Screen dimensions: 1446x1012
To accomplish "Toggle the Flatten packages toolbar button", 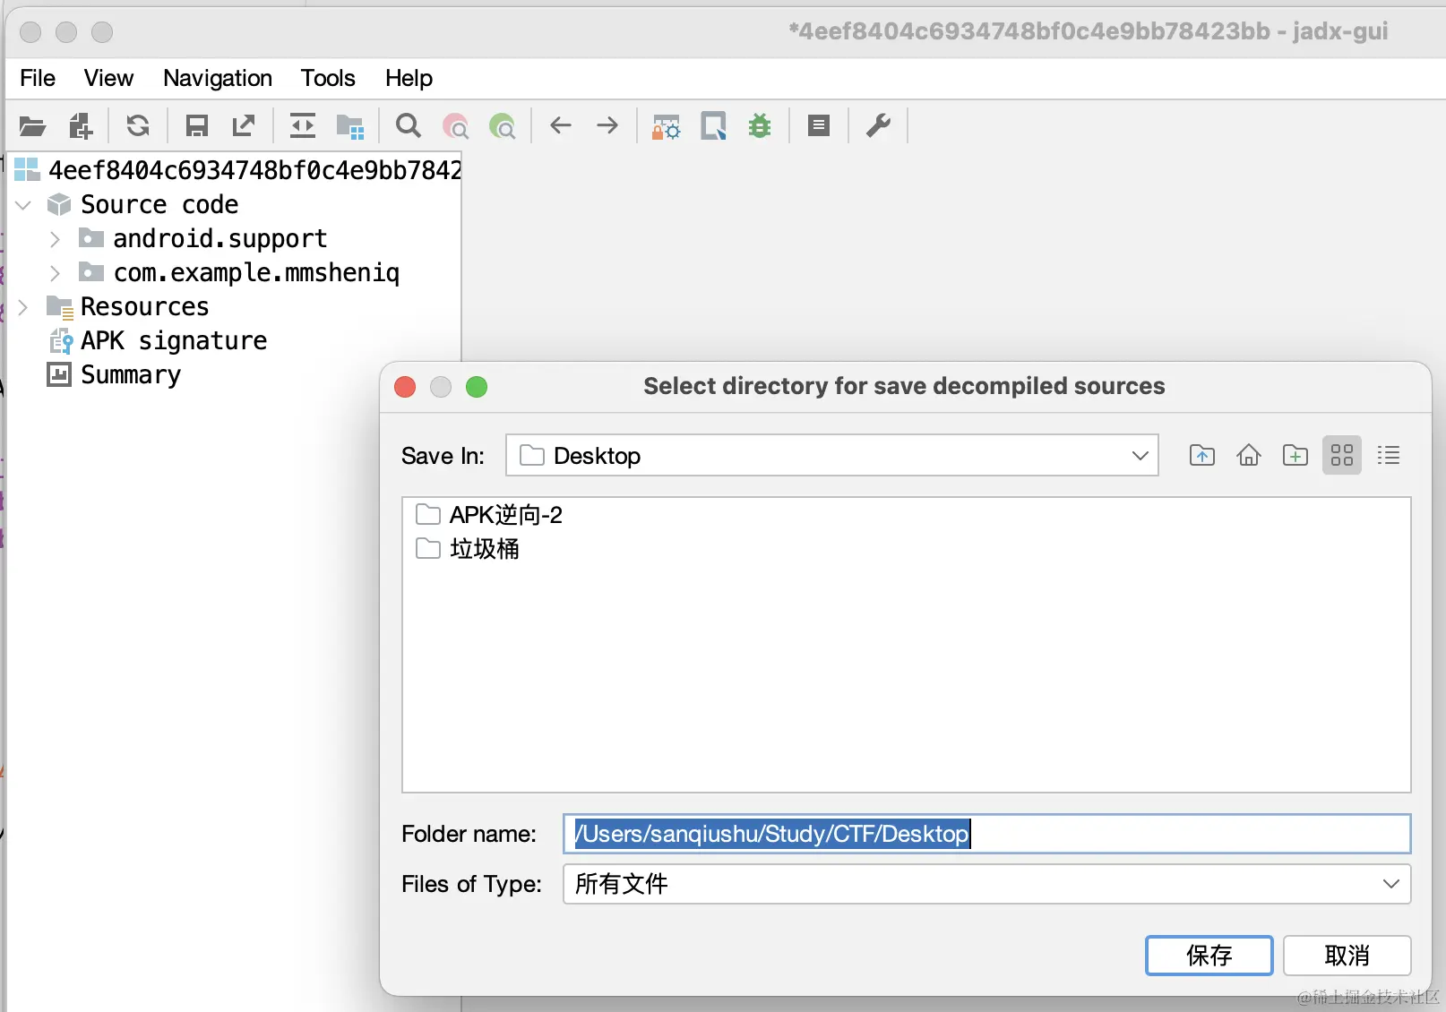I will 349,126.
